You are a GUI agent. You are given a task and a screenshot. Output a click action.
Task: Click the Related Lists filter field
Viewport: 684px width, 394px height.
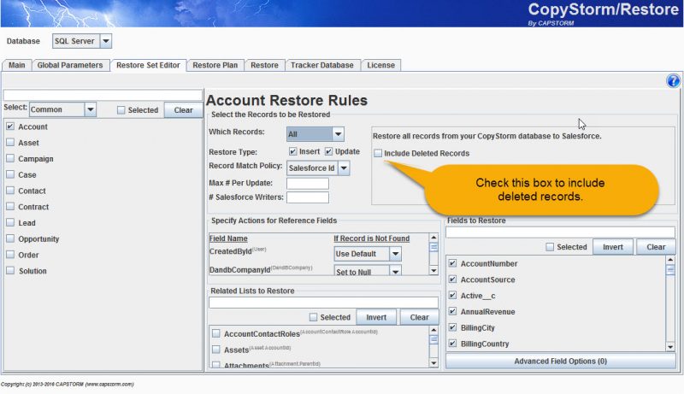pos(323,303)
